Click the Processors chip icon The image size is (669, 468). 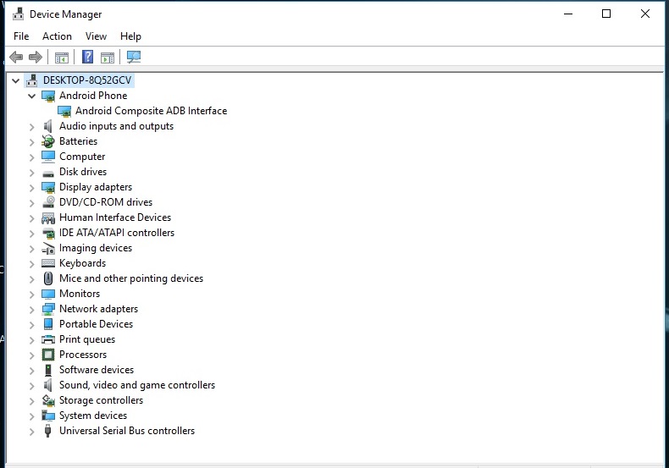click(x=48, y=355)
